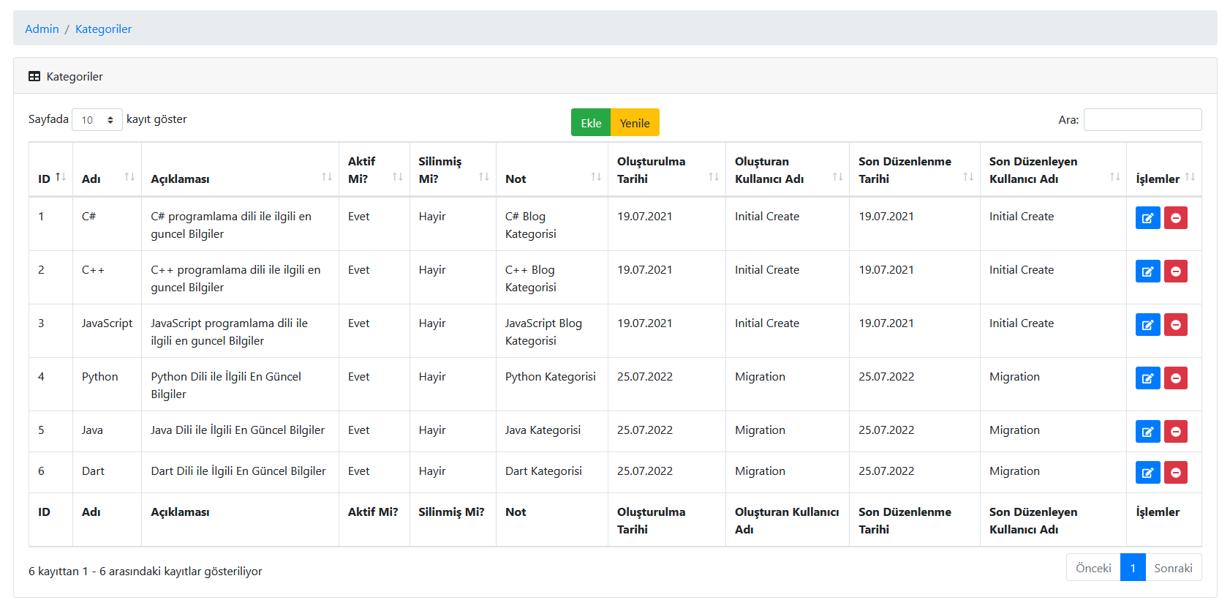The height and width of the screenshot is (603, 1230).
Task: Click the edit icon for the Java row
Action: pos(1147,431)
